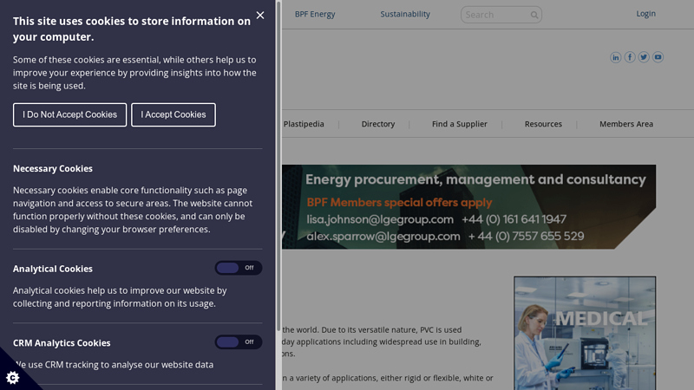Turn on CRM Analytics Cookies toggle
Screen dimensions: 694x390
[x=238, y=342]
